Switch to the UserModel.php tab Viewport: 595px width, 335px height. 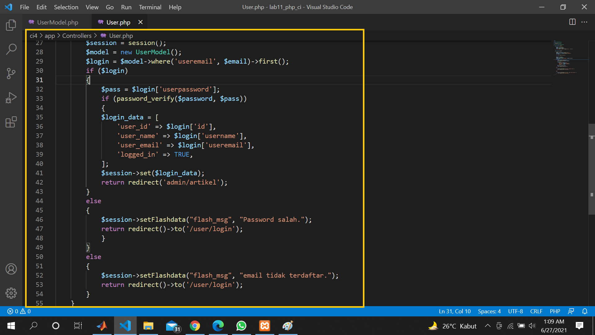(x=57, y=22)
